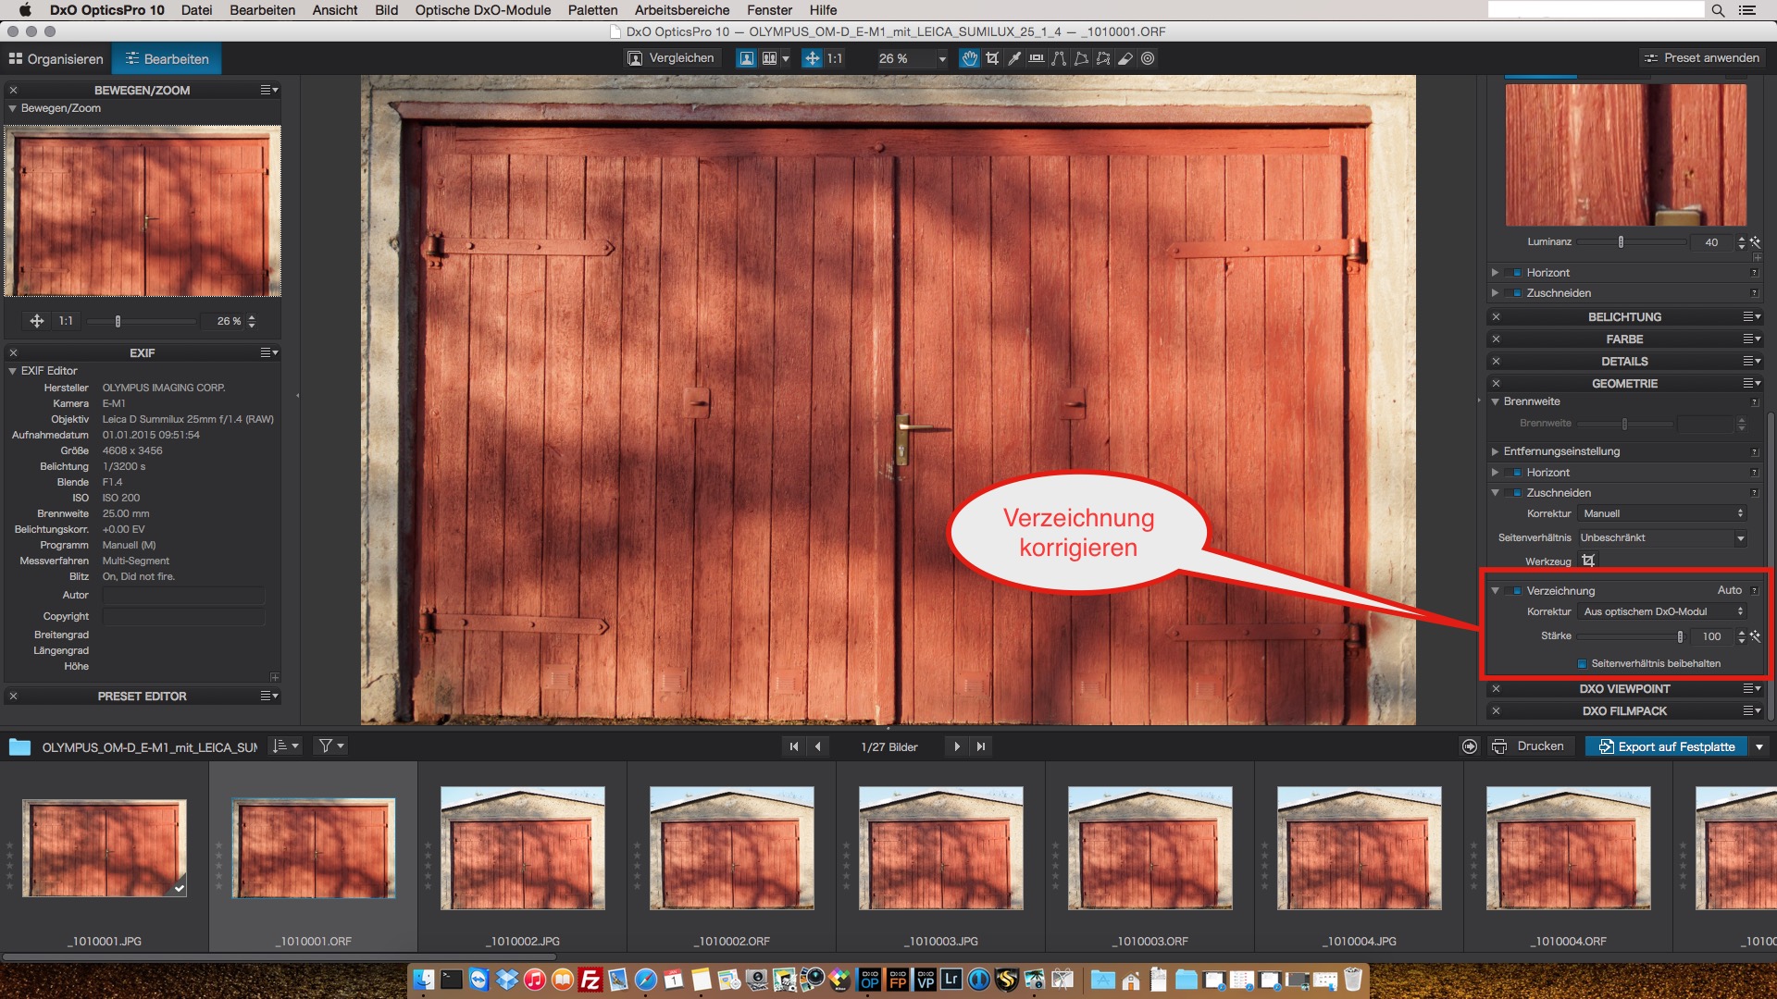1777x999 pixels.
Task: Open Export auf Festplatte dropdown arrow
Action: point(1758,746)
